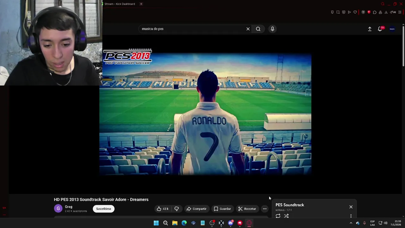The height and width of the screenshot is (228, 405).
Task: Click the profile person toolbar icon
Action: coord(380,12)
